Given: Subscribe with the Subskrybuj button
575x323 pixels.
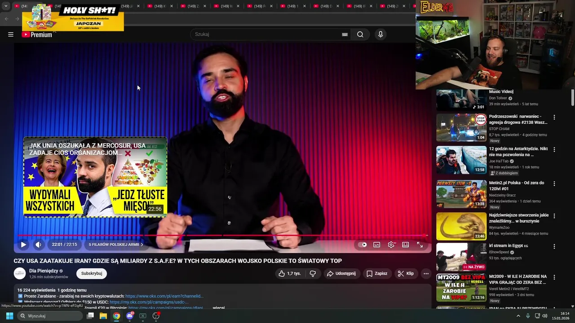Looking at the screenshot, I should 92,273.
